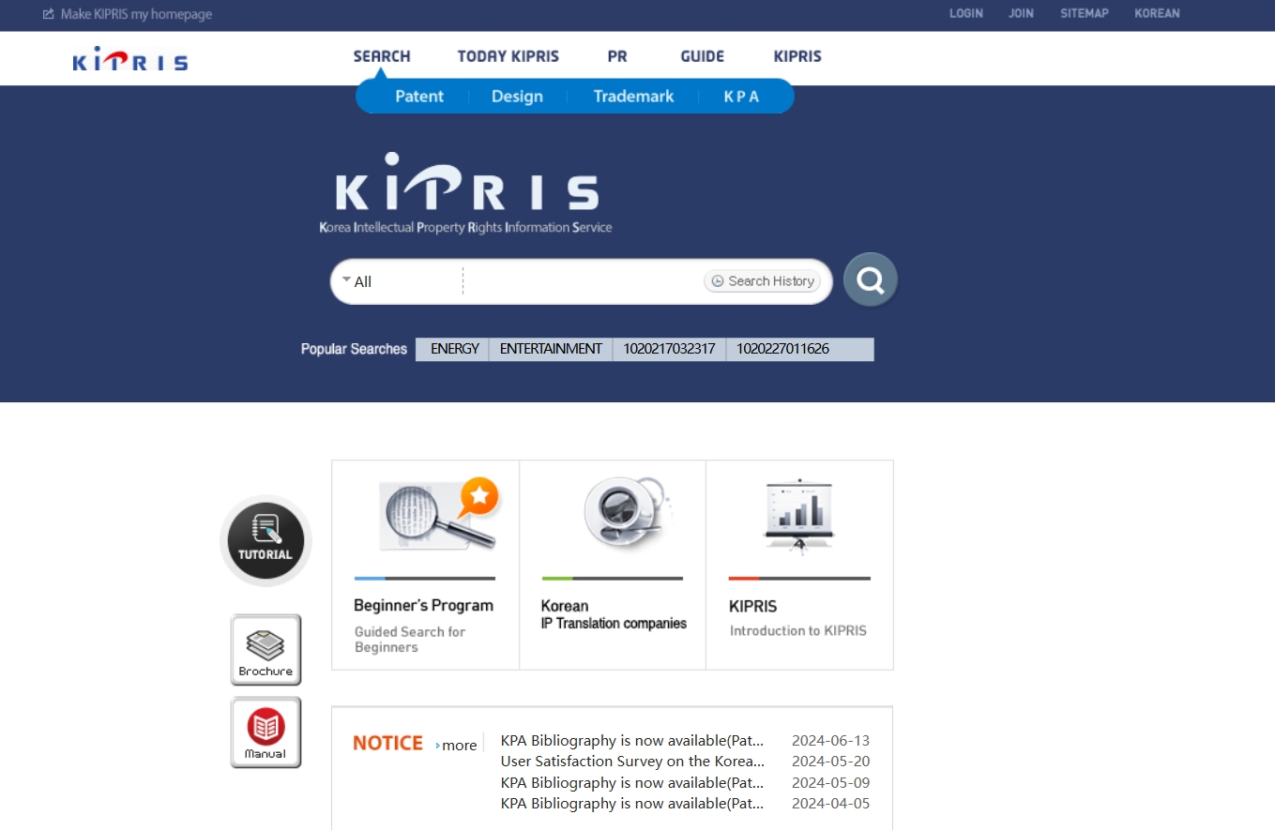Select the Design search submenu

pos(517,96)
